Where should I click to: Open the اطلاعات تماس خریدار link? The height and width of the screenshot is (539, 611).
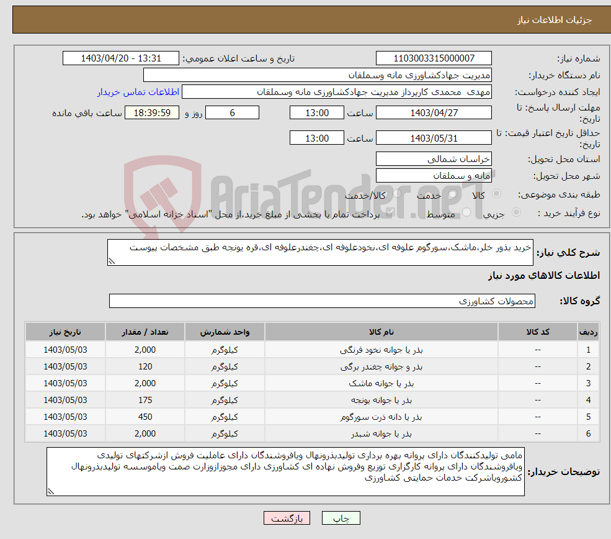coord(138,92)
